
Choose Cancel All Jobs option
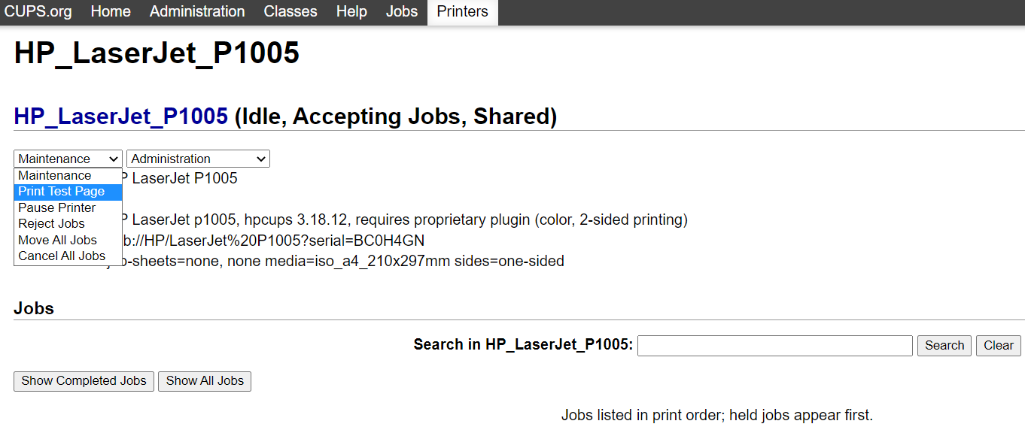pos(62,256)
